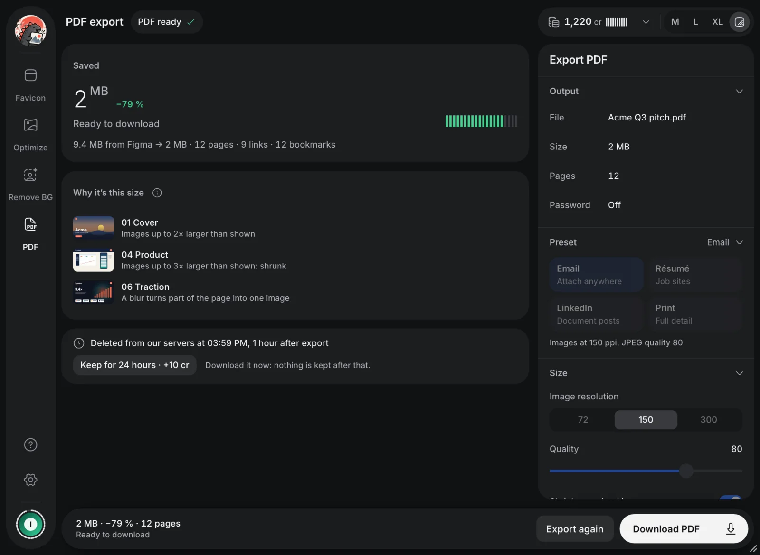
Task: Adjust the Quality slider handle
Action: [x=686, y=471]
